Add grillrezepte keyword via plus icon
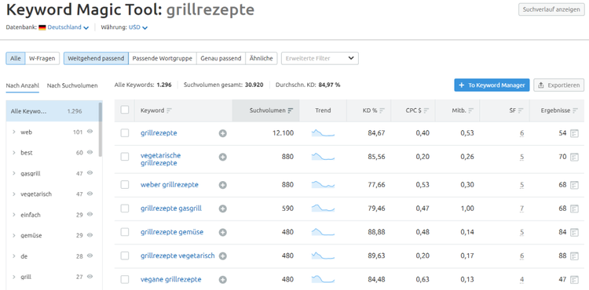Viewport: 589px width, 290px height. click(x=223, y=133)
